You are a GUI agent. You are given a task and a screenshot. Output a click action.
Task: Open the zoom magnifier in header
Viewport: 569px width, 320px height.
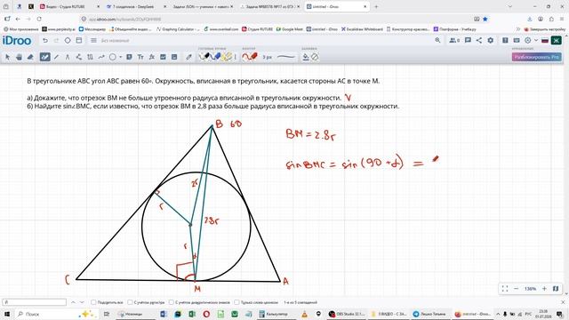pos(437,40)
